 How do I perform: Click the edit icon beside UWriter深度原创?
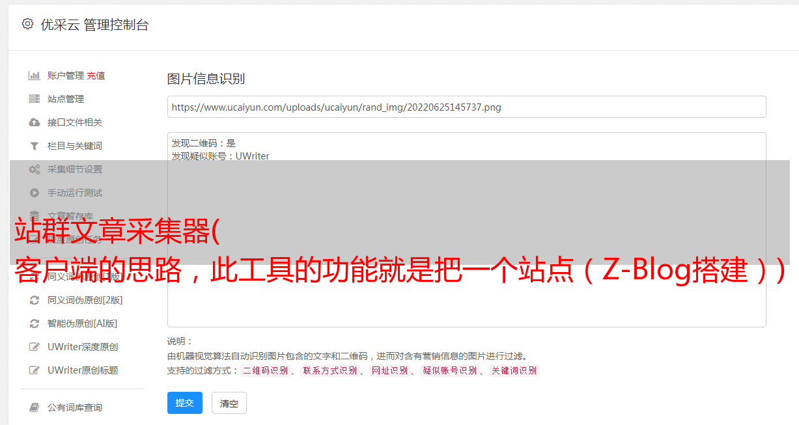click(x=35, y=347)
